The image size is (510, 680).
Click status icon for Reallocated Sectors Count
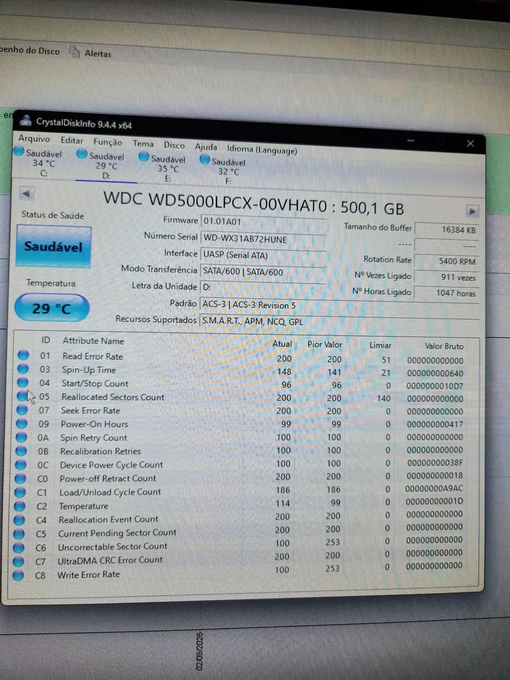22,396
